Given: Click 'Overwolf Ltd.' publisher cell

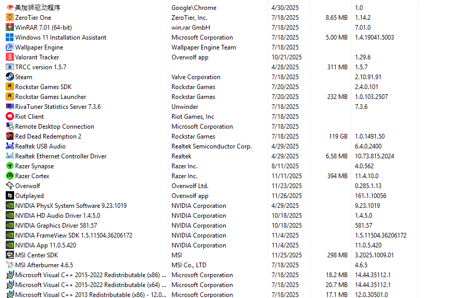Looking at the screenshot, I should coord(190,186).
